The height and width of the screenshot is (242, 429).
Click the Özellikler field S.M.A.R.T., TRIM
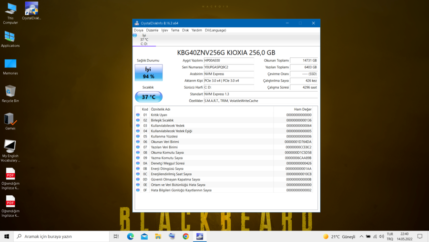click(261, 101)
